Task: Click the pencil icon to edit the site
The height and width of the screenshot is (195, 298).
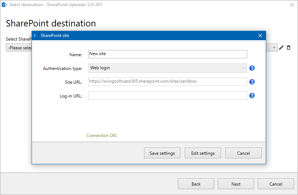Action: point(281,47)
